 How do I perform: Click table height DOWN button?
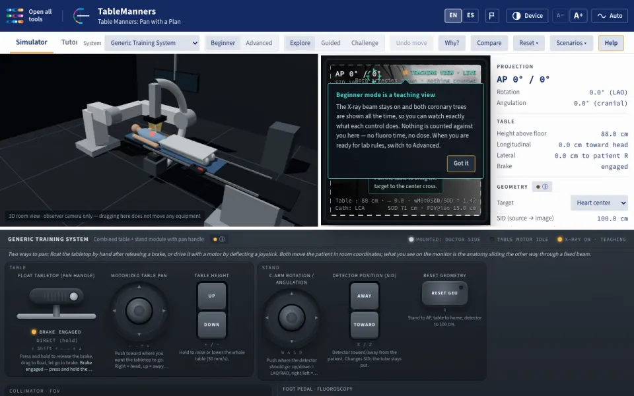click(x=212, y=325)
